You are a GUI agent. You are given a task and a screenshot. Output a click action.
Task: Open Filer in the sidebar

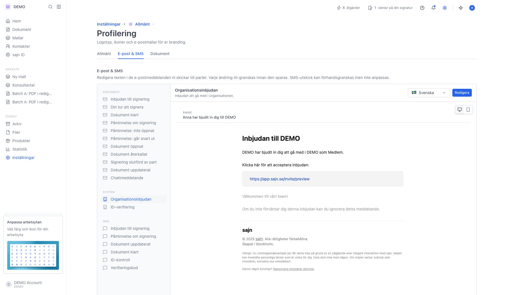pos(33,132)
